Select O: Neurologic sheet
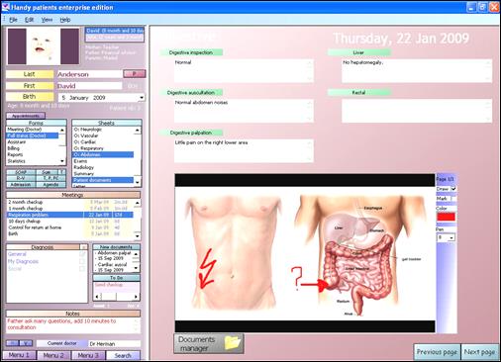This screenshot has width=501, height=362. point(103,130)
